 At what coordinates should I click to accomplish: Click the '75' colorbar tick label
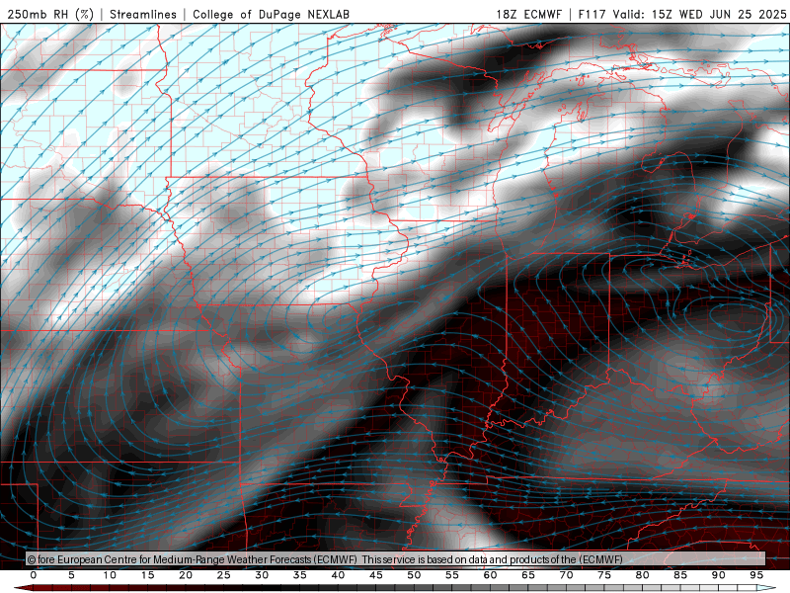(x=604, y=575)
